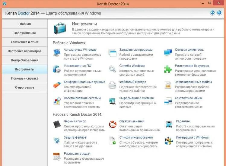Open Помощь и справка section
The width and height of the screenshot is (226, 166).
point(25,78)
